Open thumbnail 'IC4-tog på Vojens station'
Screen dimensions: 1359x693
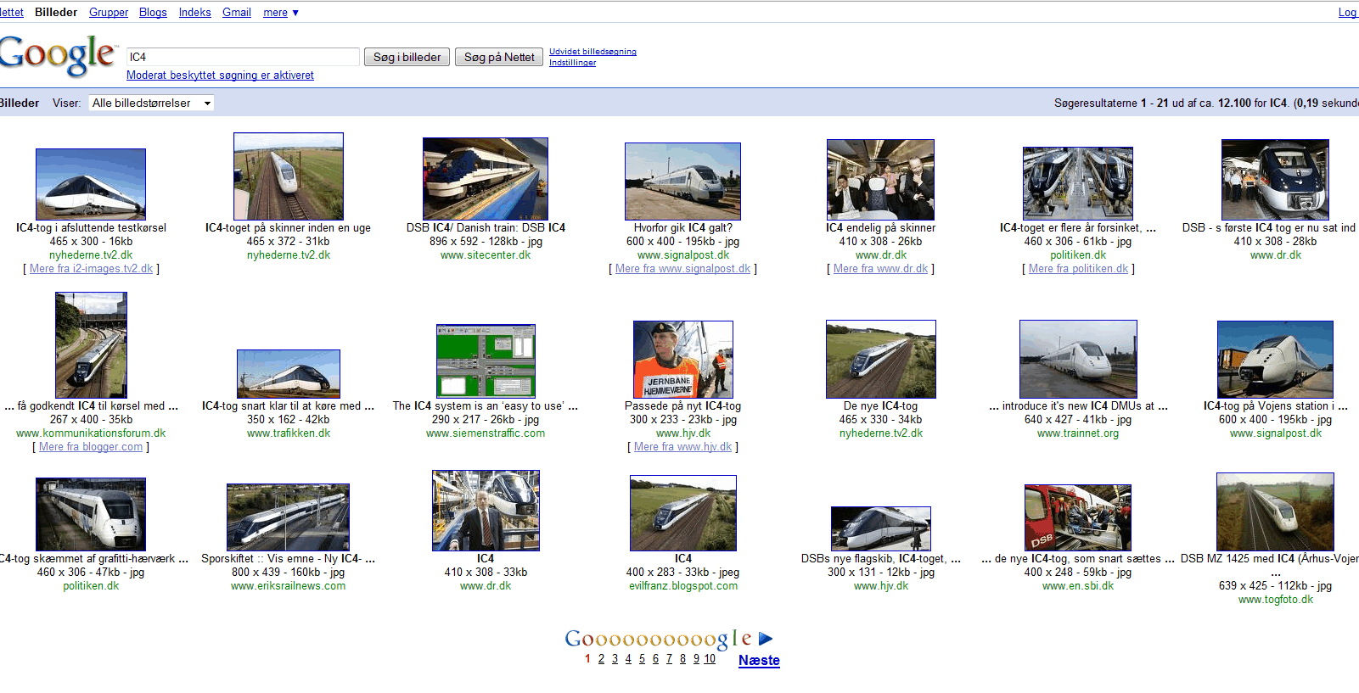click(x=1275, y=360)
